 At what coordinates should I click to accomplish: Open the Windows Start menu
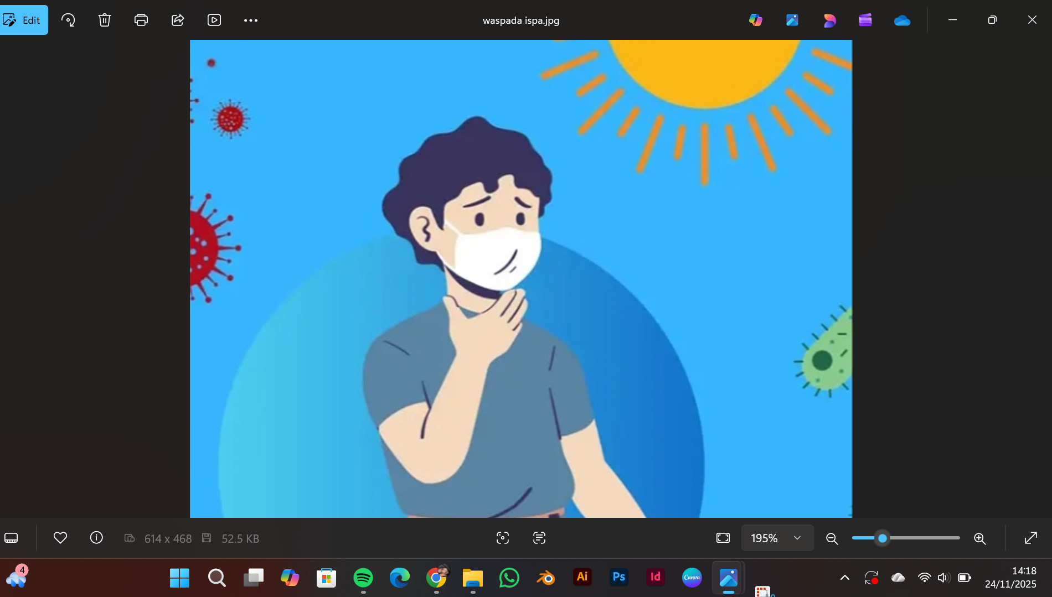point(179,578)
